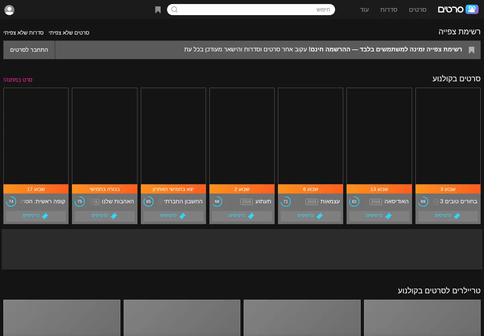Open the תעתוע movie poster

coord(242,136)
